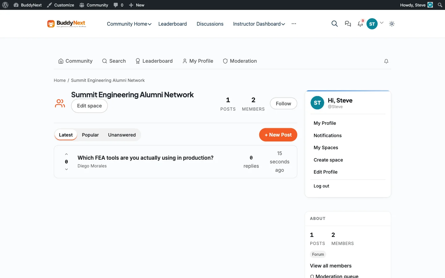The width and height of the screenshot is (445, 278).
Task: Click the admin bar search magnifier
Action: 440,5
